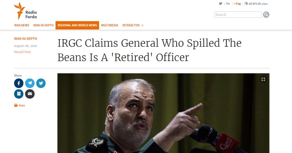Open the Multimedia section
The width and height of the screenshot is (292, 153).
click(109, 25)
